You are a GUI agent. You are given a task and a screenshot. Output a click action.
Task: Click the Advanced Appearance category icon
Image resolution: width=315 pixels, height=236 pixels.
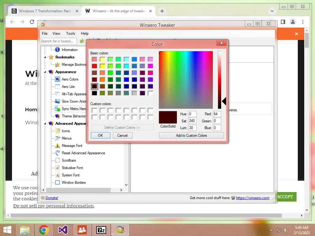click(51, 124)
